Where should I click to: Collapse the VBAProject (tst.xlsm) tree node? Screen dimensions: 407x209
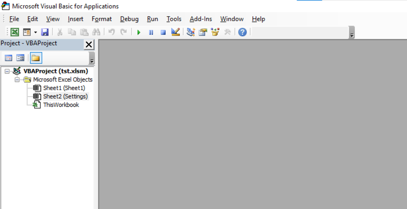tap(7, 71)
